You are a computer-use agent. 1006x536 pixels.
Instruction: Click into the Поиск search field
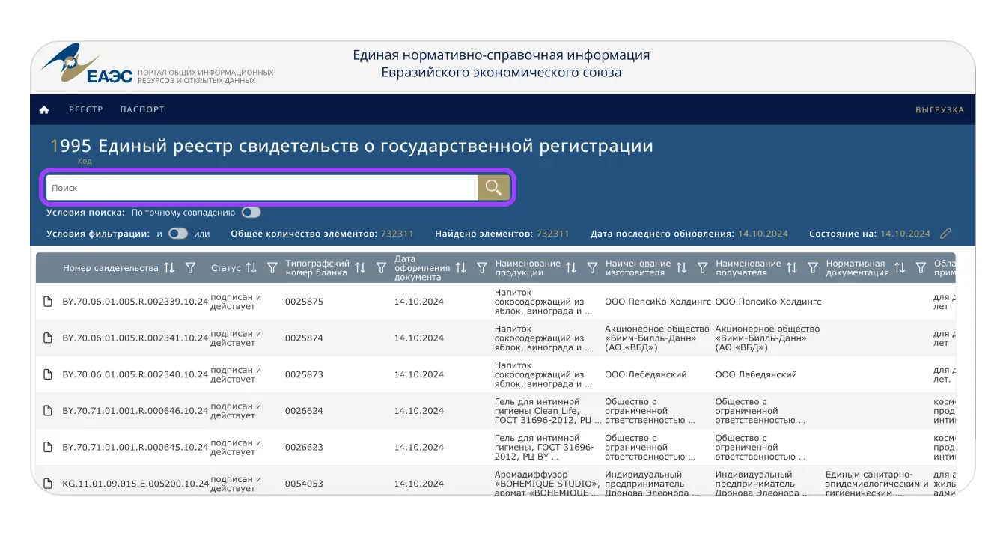(262, 188)
